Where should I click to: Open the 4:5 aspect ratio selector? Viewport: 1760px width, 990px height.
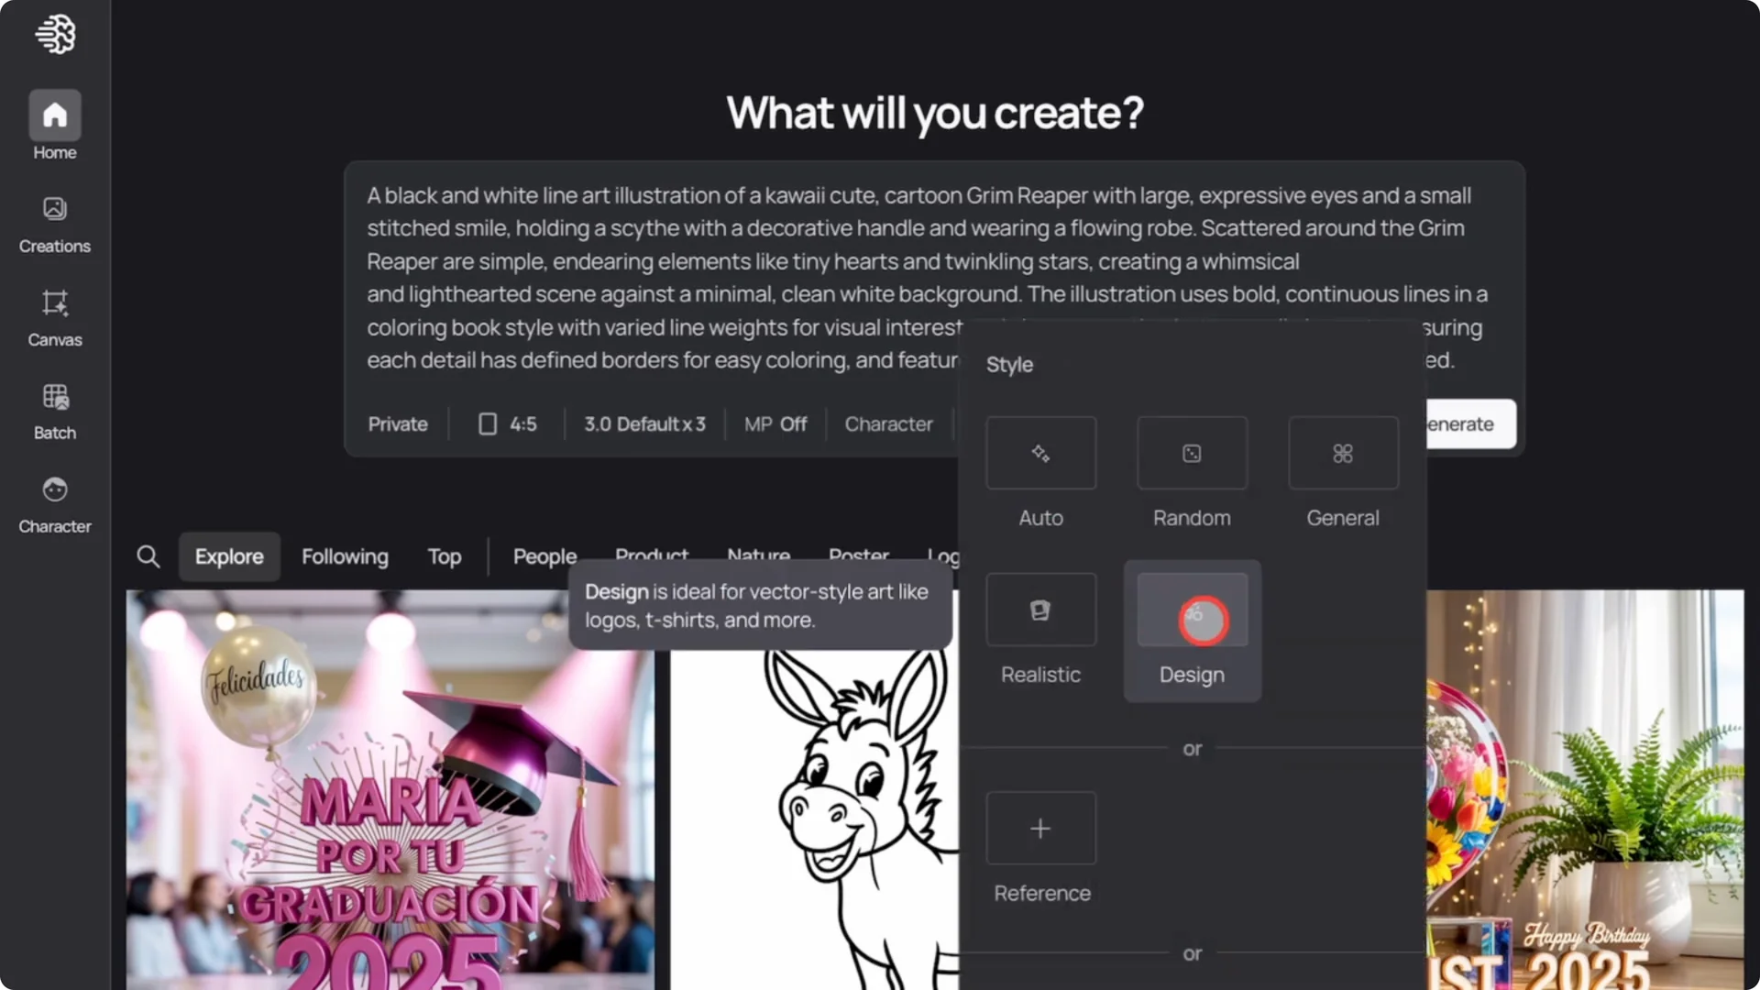click(x=506, y=423)
